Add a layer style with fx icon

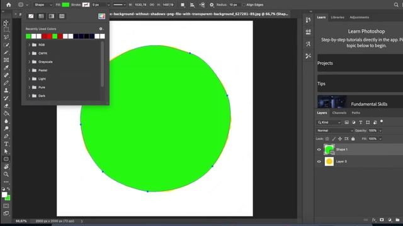click(373, 220)
